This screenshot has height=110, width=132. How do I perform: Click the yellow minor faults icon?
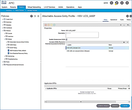coord(52,25)
